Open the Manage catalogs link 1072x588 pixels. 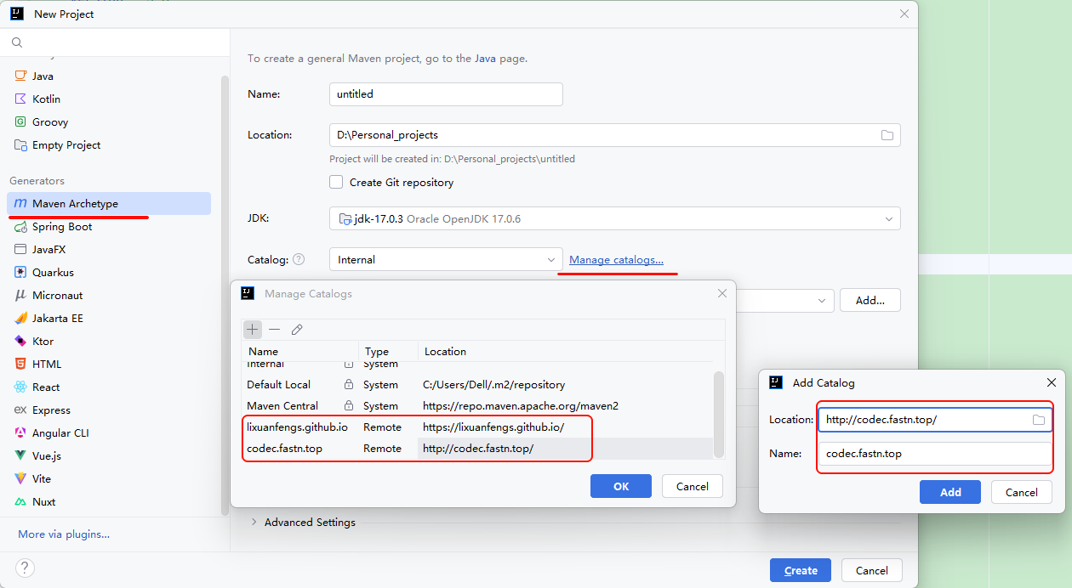click(x=616, y=259)
